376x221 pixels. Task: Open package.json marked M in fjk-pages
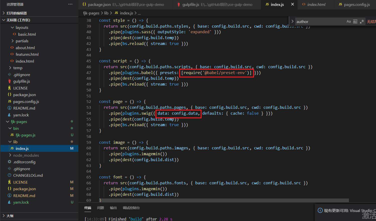[24, 189]
